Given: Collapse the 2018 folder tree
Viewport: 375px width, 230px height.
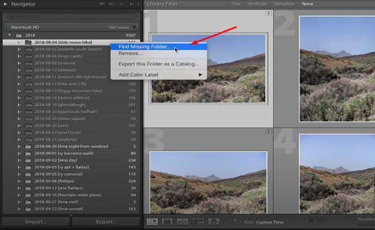Looking at the screenshot, I should coord(10,35).
